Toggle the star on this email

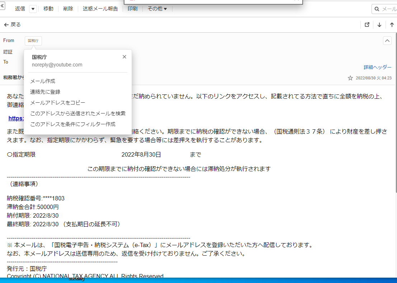pyautogui.click(x=350, y=78)
